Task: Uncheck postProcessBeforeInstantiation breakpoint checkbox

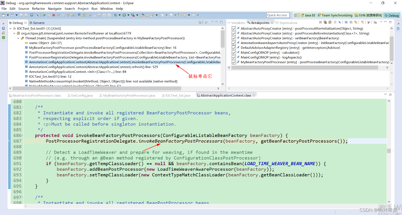Action: (234, 33)
